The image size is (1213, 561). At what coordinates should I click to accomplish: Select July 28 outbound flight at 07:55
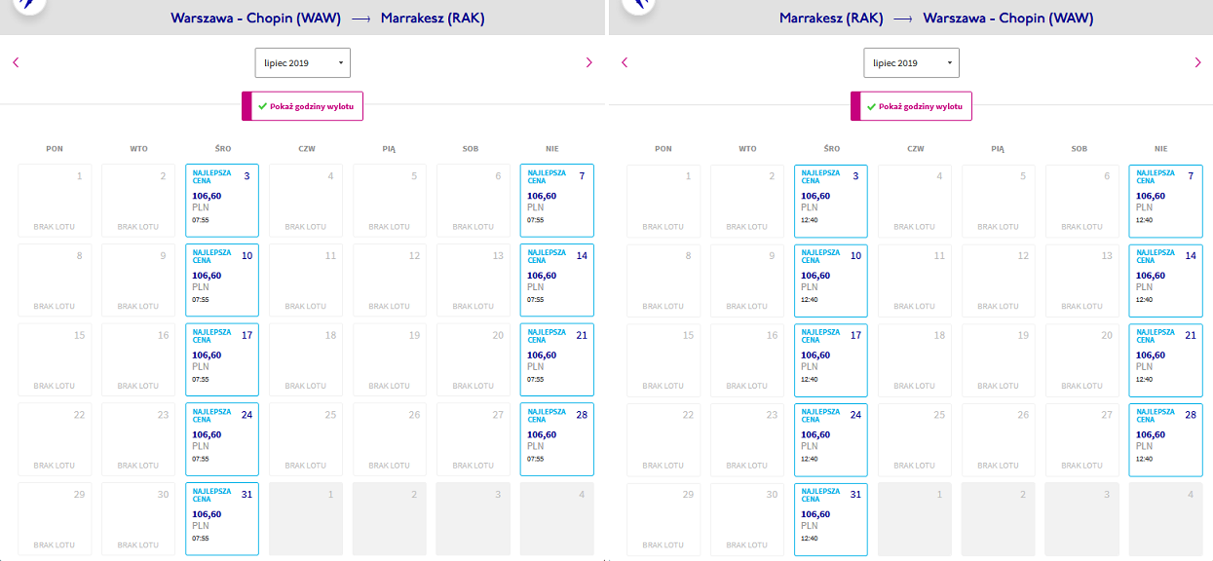point(556,439)
